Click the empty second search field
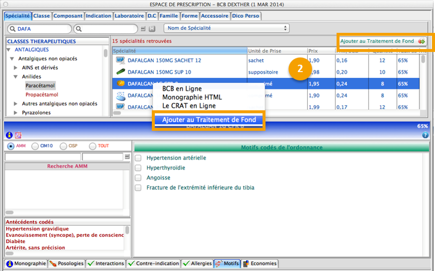This screenshot has width=435, height=271. click(x=106, y=29)
